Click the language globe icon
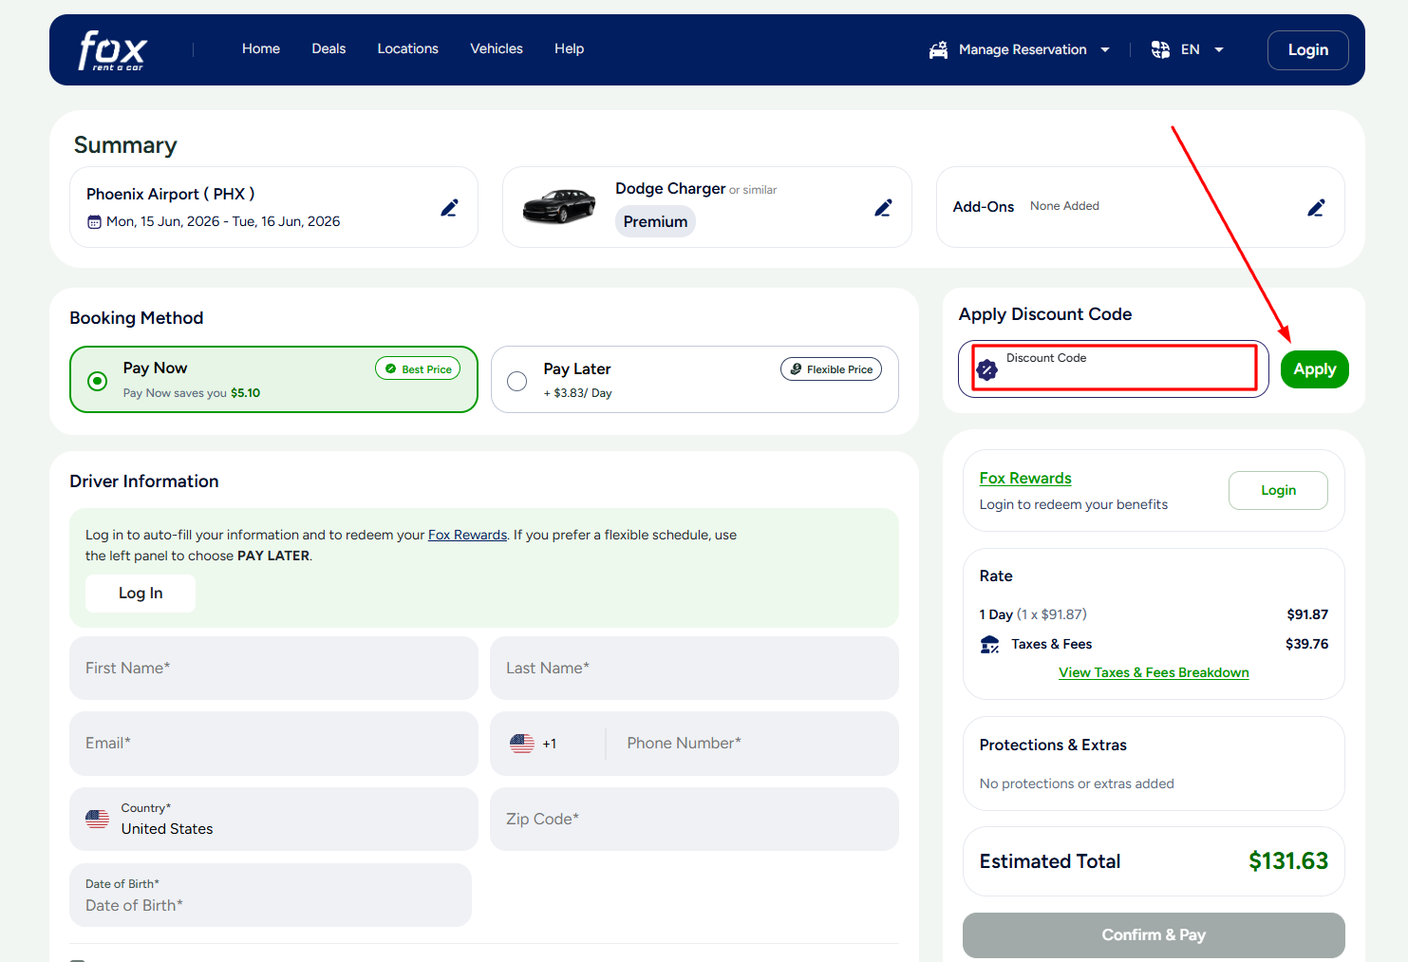Image resolution: width=1408 pixels, height=962 pixels. 1160,49
